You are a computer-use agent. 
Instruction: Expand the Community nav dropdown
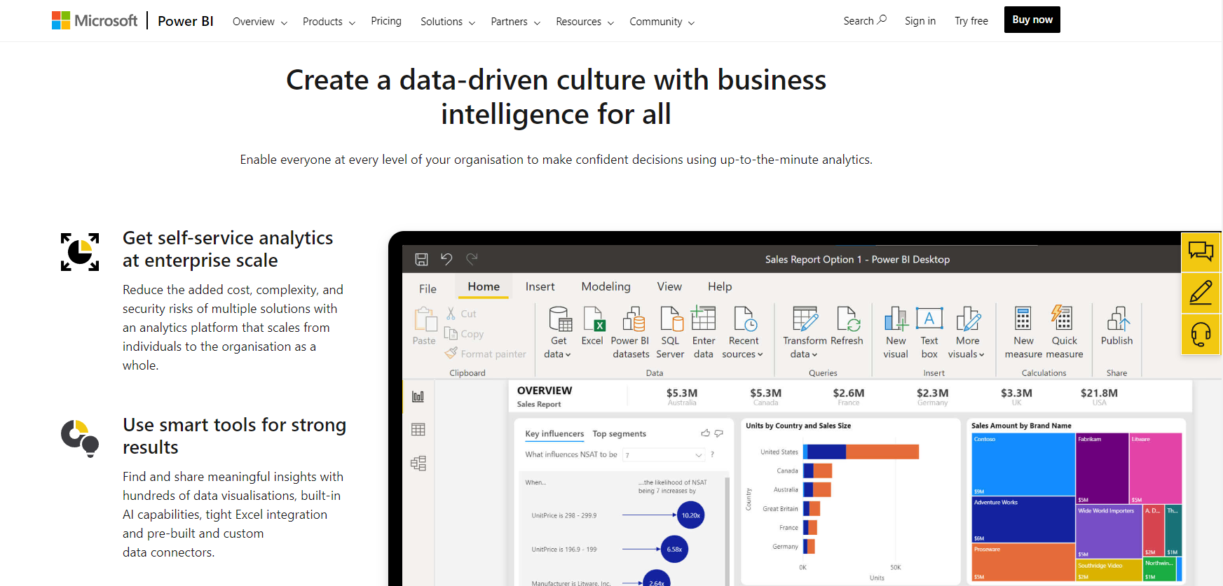(662, 22)
